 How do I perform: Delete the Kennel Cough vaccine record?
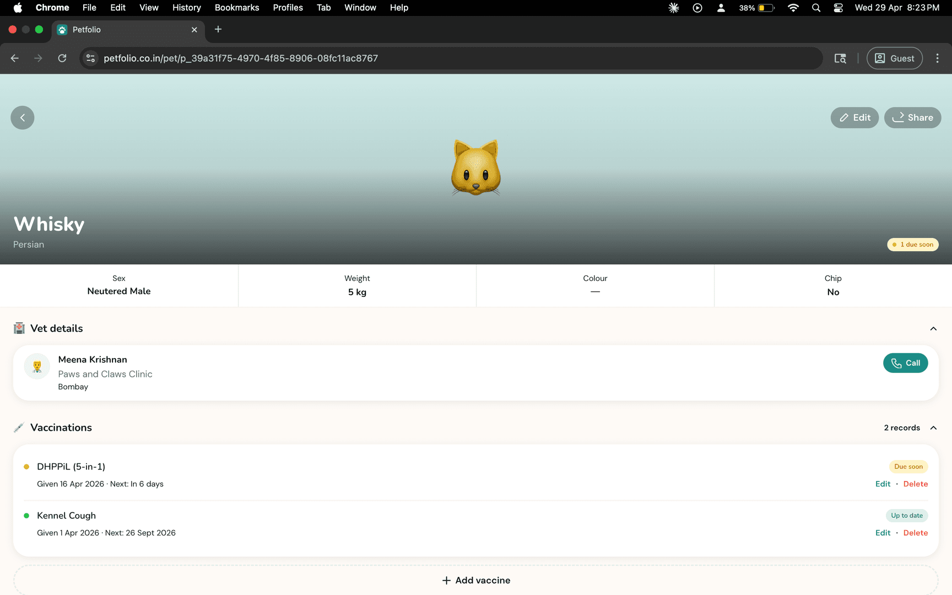click(916, 533)
